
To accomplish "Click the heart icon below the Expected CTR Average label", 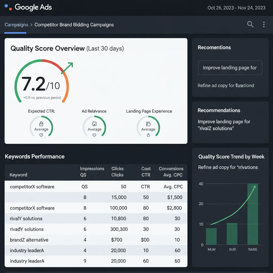I will pos(41,135).
